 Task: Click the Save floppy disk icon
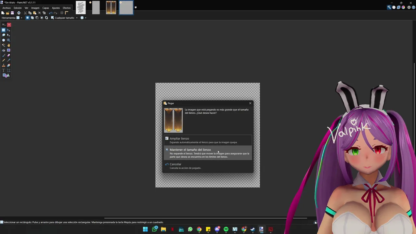[x=12, y=13]
